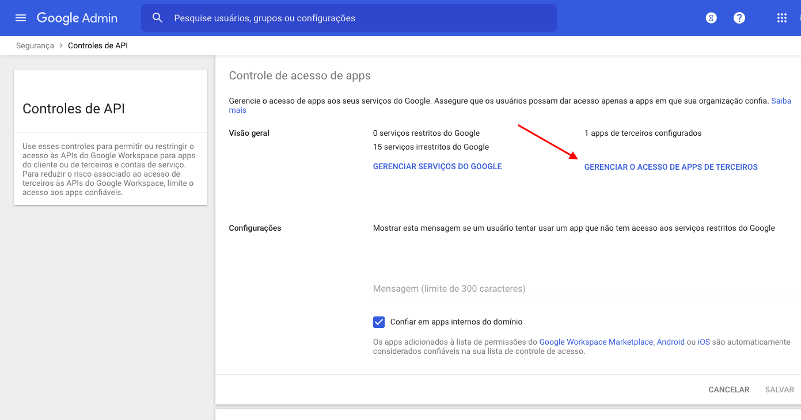801x420 pixels.
Task: Click the Google Admin logo
Action: click(x=77, y=18)
